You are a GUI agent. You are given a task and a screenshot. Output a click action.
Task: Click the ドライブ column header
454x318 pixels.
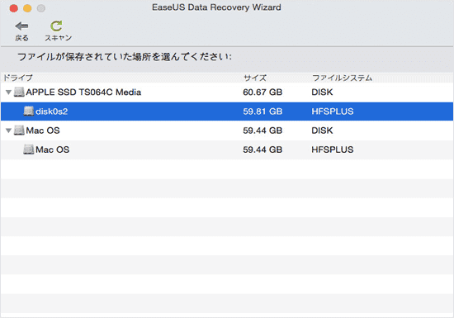click(x=18, y=78)
